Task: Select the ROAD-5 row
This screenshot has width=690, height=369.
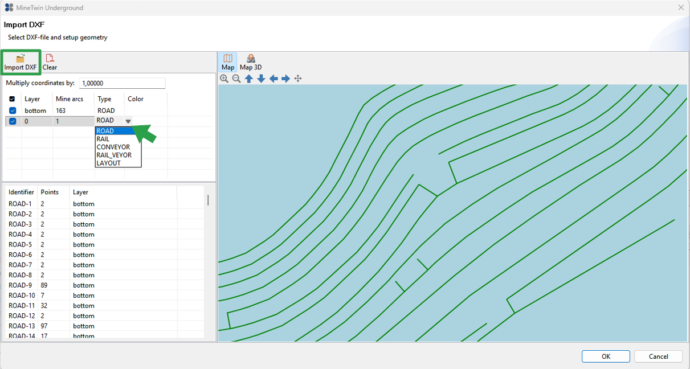Action: click(x=105, y=245)
